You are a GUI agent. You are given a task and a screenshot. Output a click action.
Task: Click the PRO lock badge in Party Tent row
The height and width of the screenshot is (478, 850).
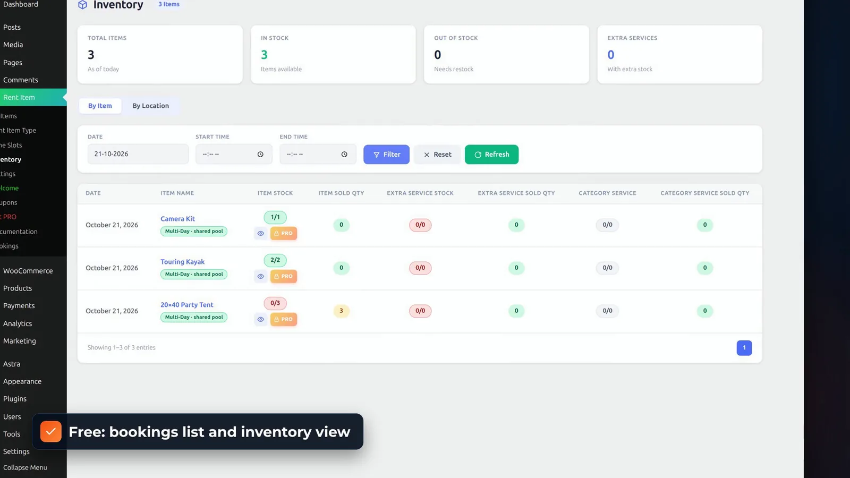click(x=284, y=319)
